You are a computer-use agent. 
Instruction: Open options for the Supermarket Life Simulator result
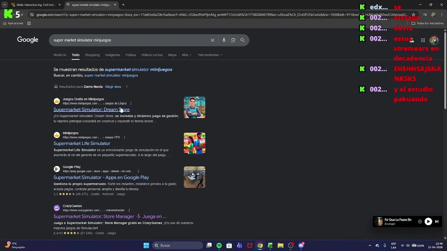124,137
